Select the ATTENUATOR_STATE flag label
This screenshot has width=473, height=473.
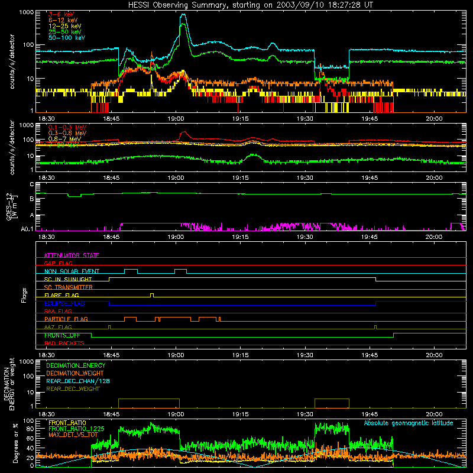coord(72,255)
